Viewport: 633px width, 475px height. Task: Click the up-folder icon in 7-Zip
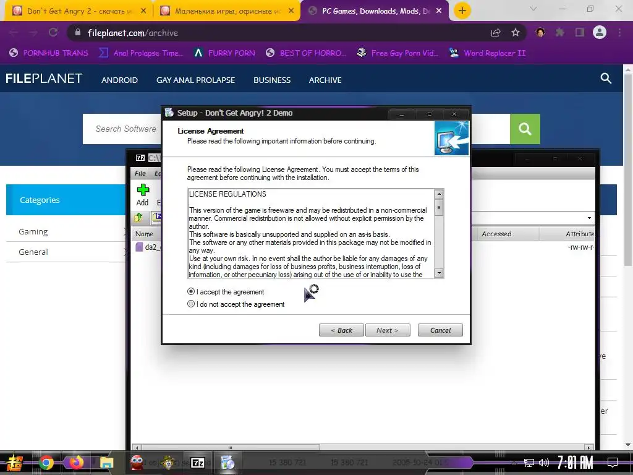point(138,217)
